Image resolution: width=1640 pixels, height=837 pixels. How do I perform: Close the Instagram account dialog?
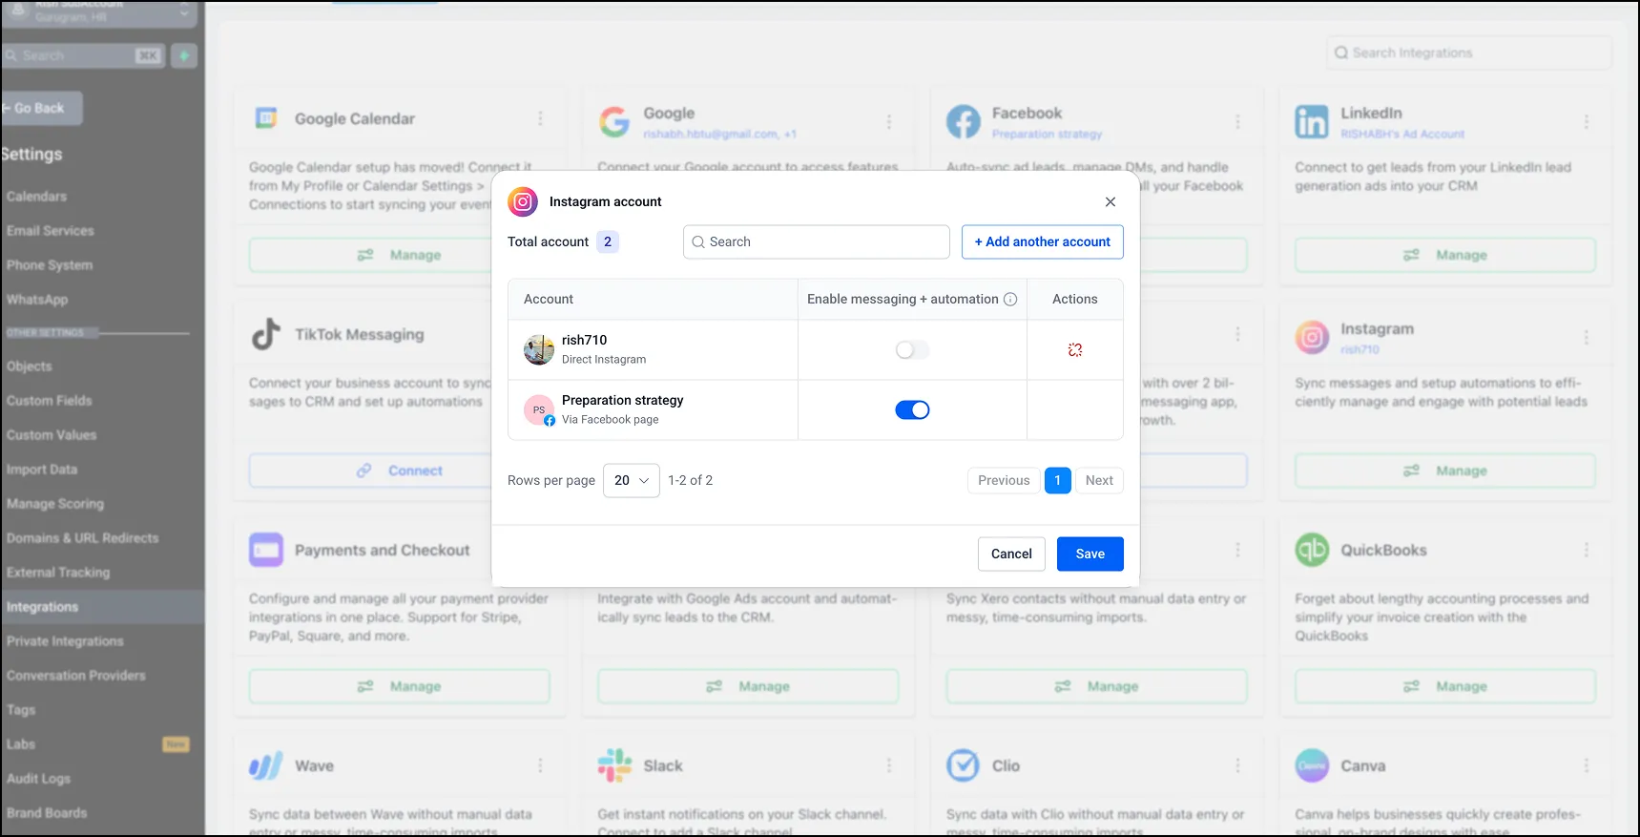1110,201
